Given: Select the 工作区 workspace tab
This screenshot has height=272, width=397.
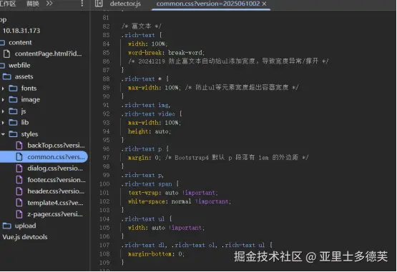Looking at the screenshot, I should pos(8,4).
